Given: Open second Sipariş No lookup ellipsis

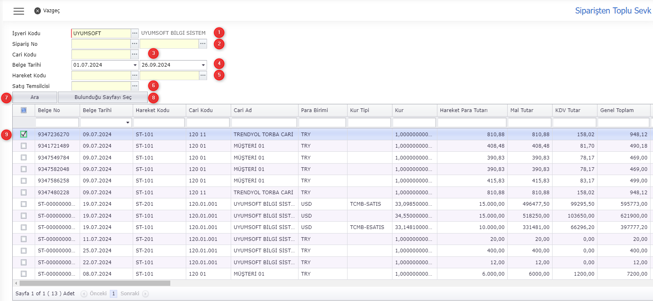Looking at the screenshot, I should coord(203,44).
